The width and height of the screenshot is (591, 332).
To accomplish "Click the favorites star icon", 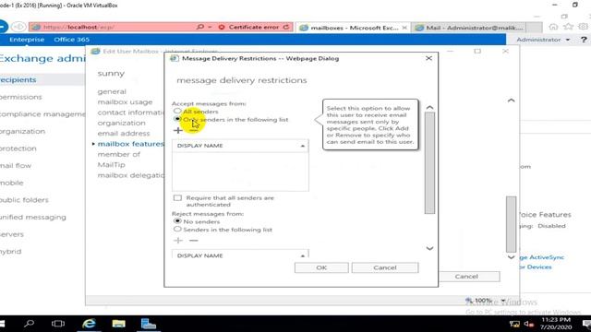I will click(568, 27).
